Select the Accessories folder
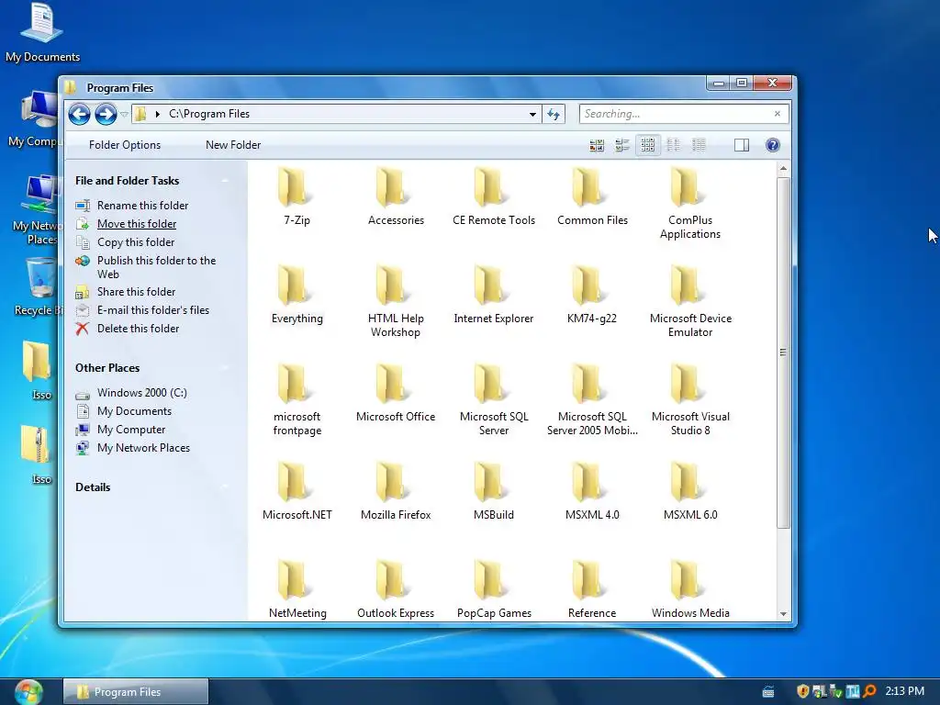940x705 pixels. (x=396, y=196)
